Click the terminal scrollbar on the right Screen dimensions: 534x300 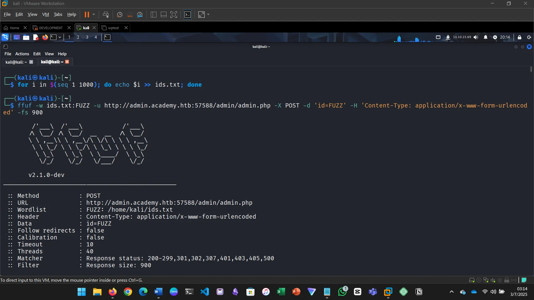tap(531, 69)
